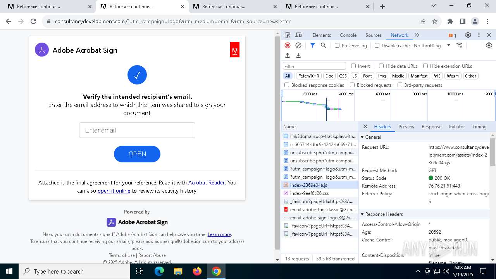Select index-9eef6c26.css request row
The height and width of the screenshot is (279, 496).
320,193
